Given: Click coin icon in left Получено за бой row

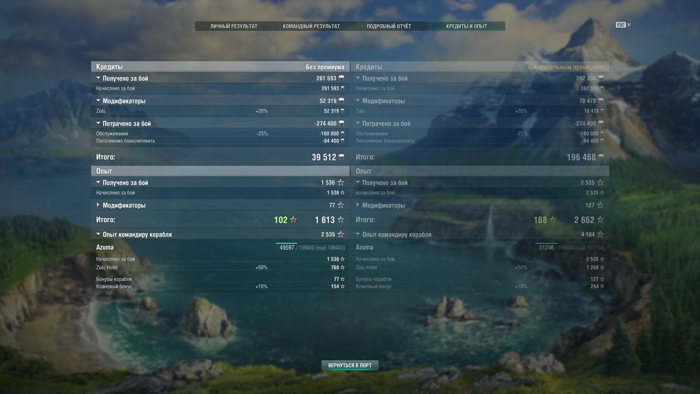Looking at the screenshot, I should pos(341,78).
